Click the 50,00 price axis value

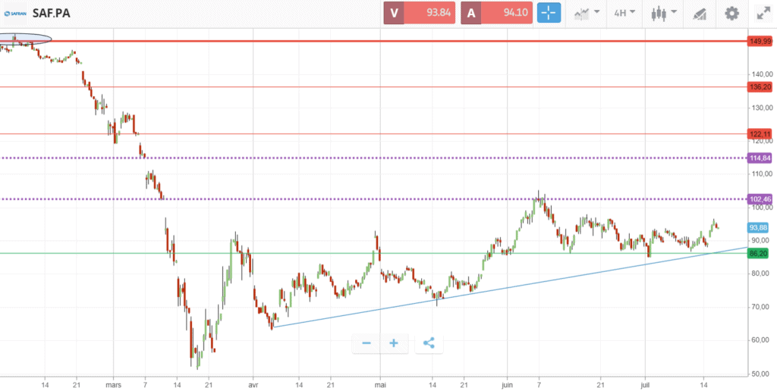tap(762, 374)
